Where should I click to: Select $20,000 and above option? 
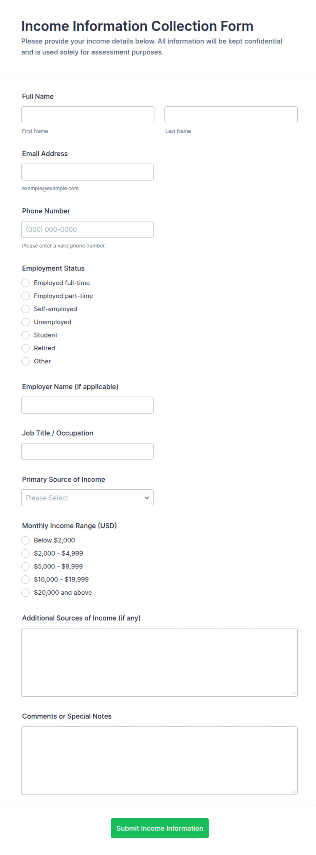pyautogui.click(x=25, y=593)
